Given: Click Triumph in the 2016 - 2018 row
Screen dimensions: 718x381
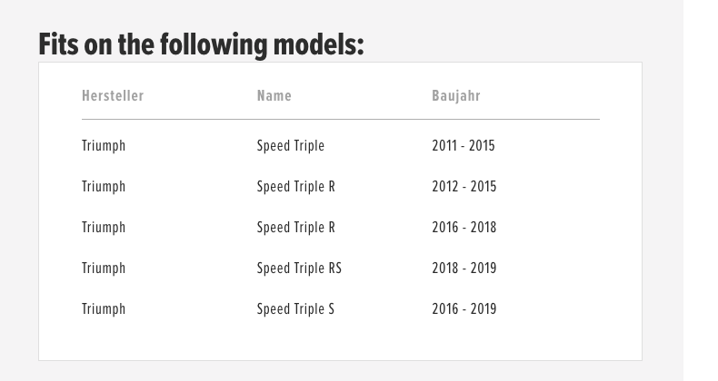Looking at the screenshot, I should coord(104,228).
